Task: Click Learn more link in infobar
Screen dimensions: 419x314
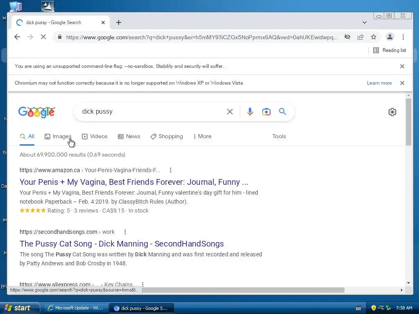Action: (379, 83)
